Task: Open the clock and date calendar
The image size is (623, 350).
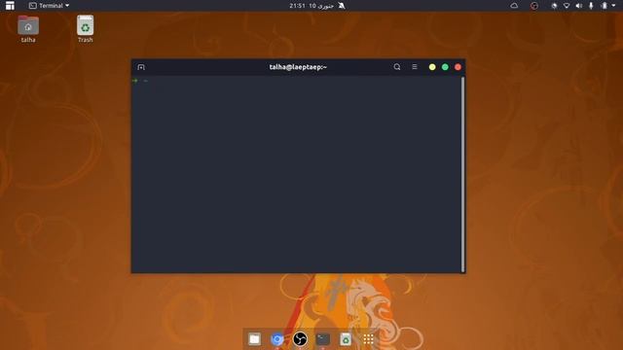Action: (x=311, y=6)
